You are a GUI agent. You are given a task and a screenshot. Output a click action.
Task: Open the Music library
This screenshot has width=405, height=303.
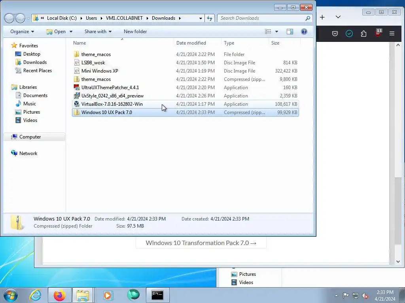click(x=29, y=104)
